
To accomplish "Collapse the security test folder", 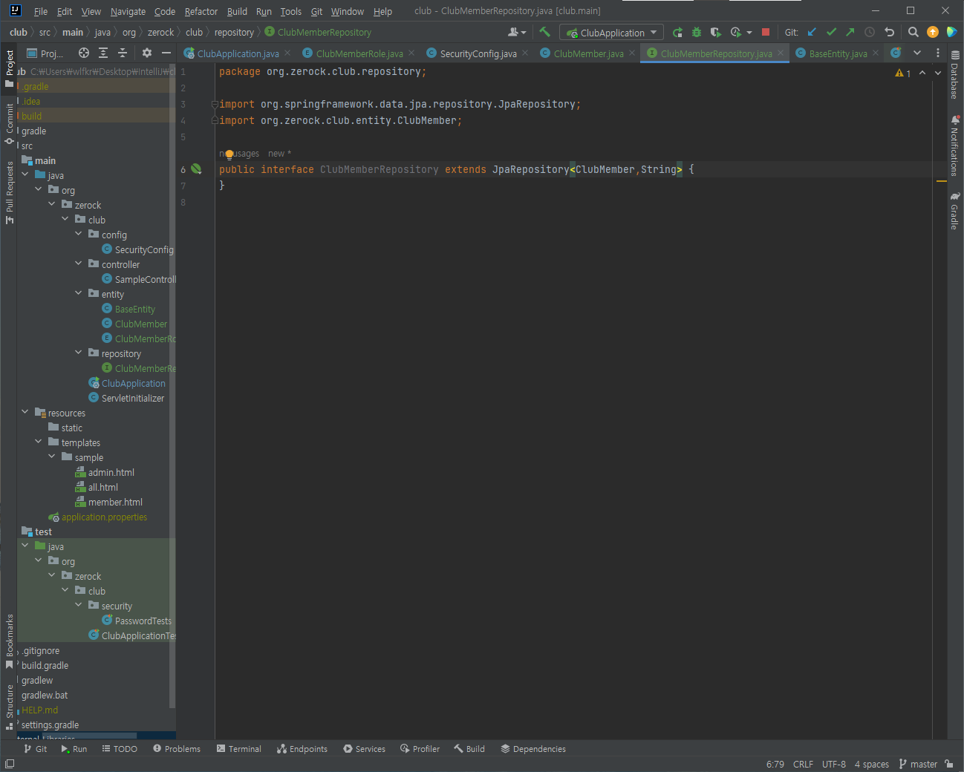I will 79,605.
